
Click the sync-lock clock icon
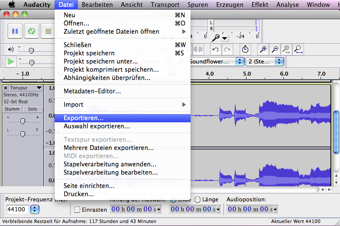coord(245,49)
